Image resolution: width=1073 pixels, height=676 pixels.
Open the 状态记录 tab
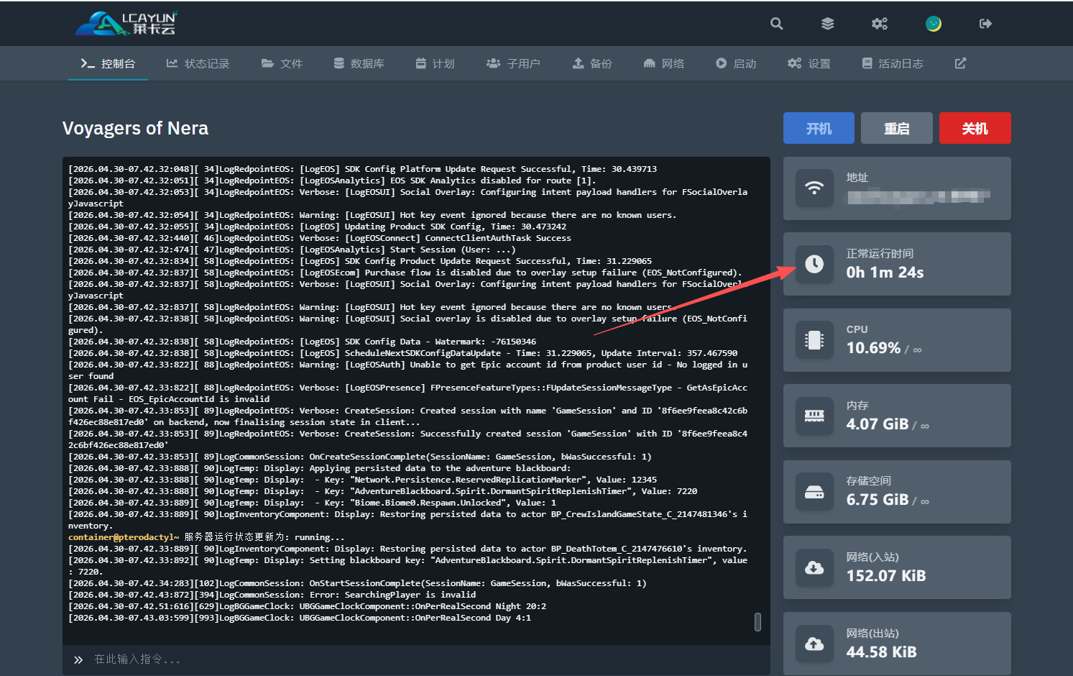[198, 63]
